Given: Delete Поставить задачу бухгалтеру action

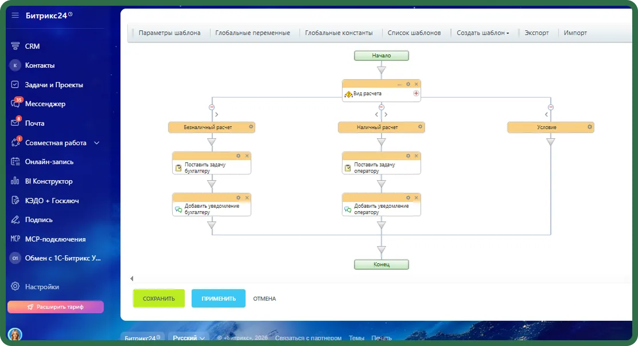Looking at the screenshot, I should [x=247, y=156].
